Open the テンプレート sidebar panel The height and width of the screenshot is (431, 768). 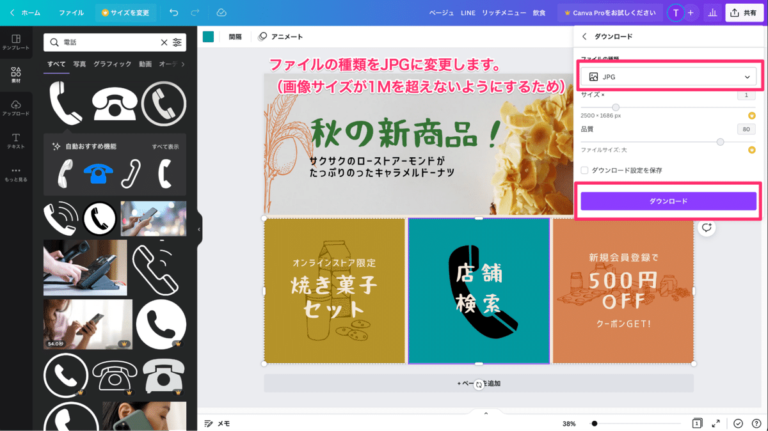pos(16,42)
